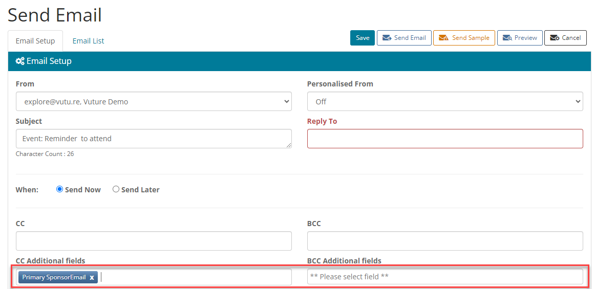Click the empty Reply To field
This screenshot has height=289, width=595.
[445, 139]
